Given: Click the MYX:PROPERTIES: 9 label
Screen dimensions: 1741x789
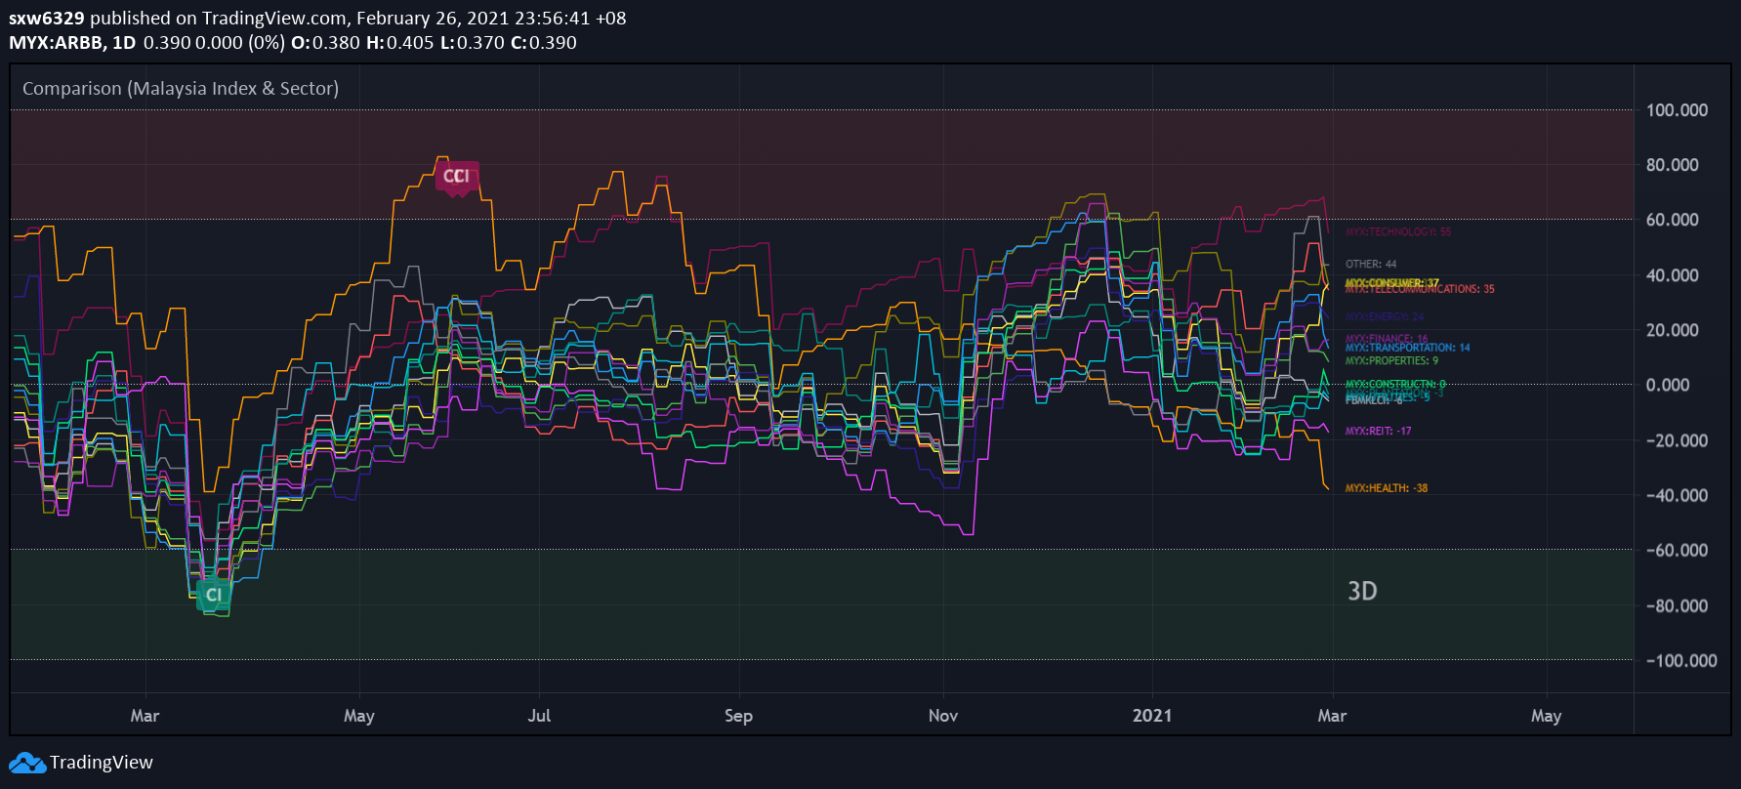Looking at the screenshot, I should (x=1391, y=361).
